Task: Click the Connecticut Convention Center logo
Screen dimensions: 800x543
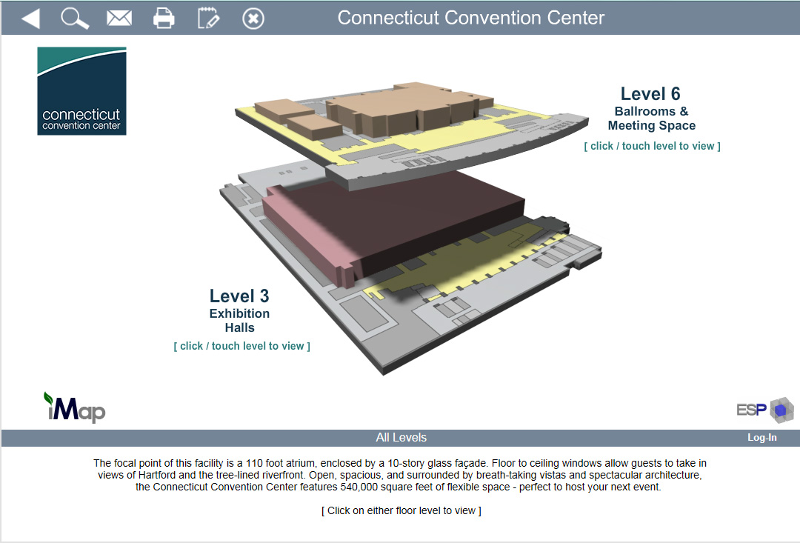Action: click(x=81, y=91)
